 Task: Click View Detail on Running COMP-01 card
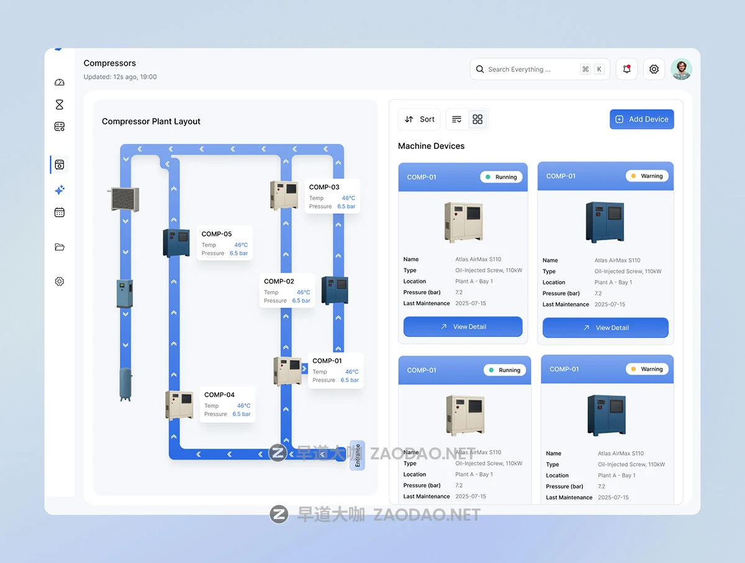(x=463, y=327)
